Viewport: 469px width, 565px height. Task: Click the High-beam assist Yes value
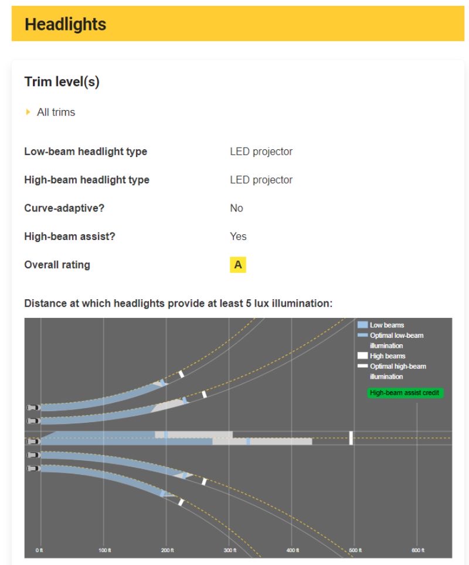coord(238,237)
